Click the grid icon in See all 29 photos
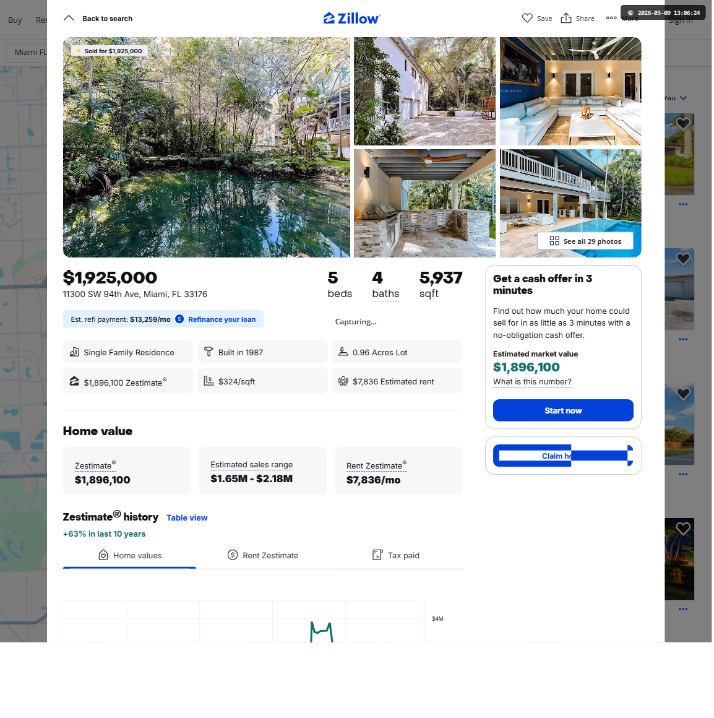714x718 pixels. click(x=554, y=241)
